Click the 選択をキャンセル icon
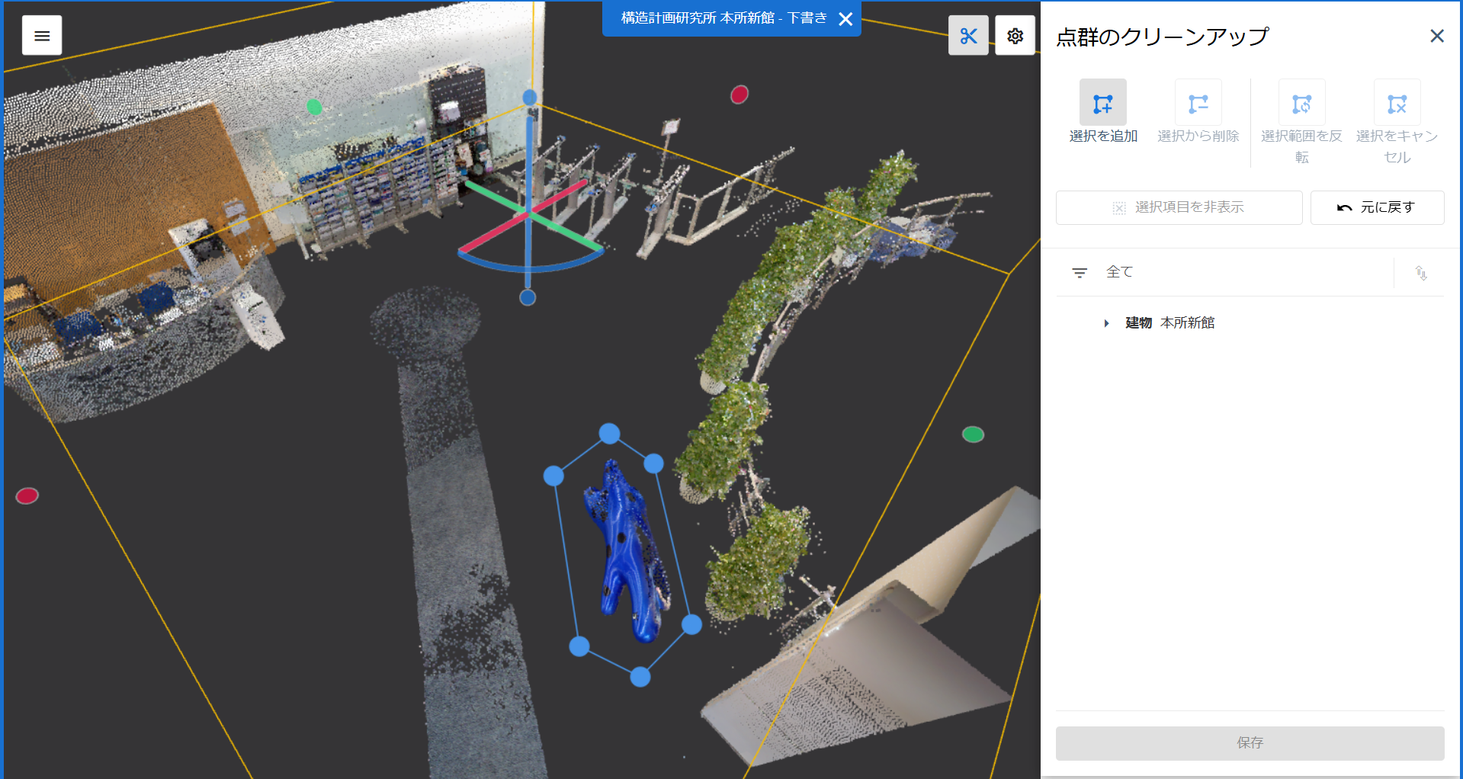 1397,104
